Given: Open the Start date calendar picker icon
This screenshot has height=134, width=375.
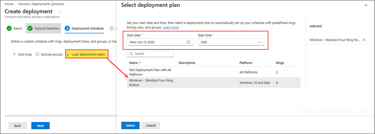Looking at the screenshot, I should [x=188, y=42].
